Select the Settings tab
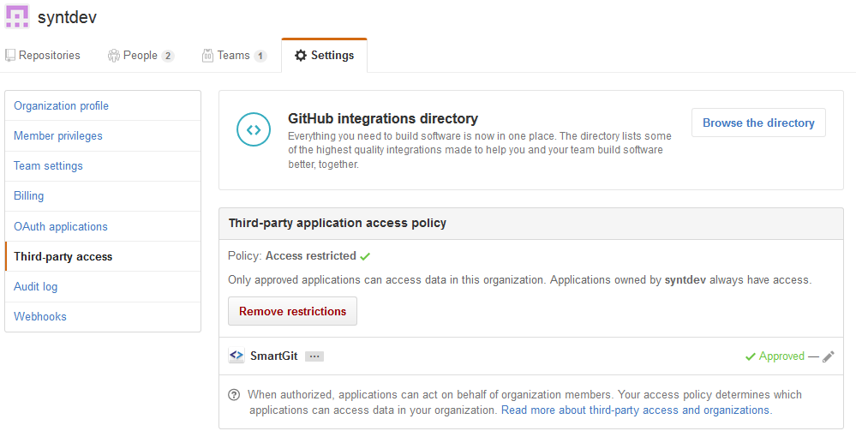 [x=324, y=56]
